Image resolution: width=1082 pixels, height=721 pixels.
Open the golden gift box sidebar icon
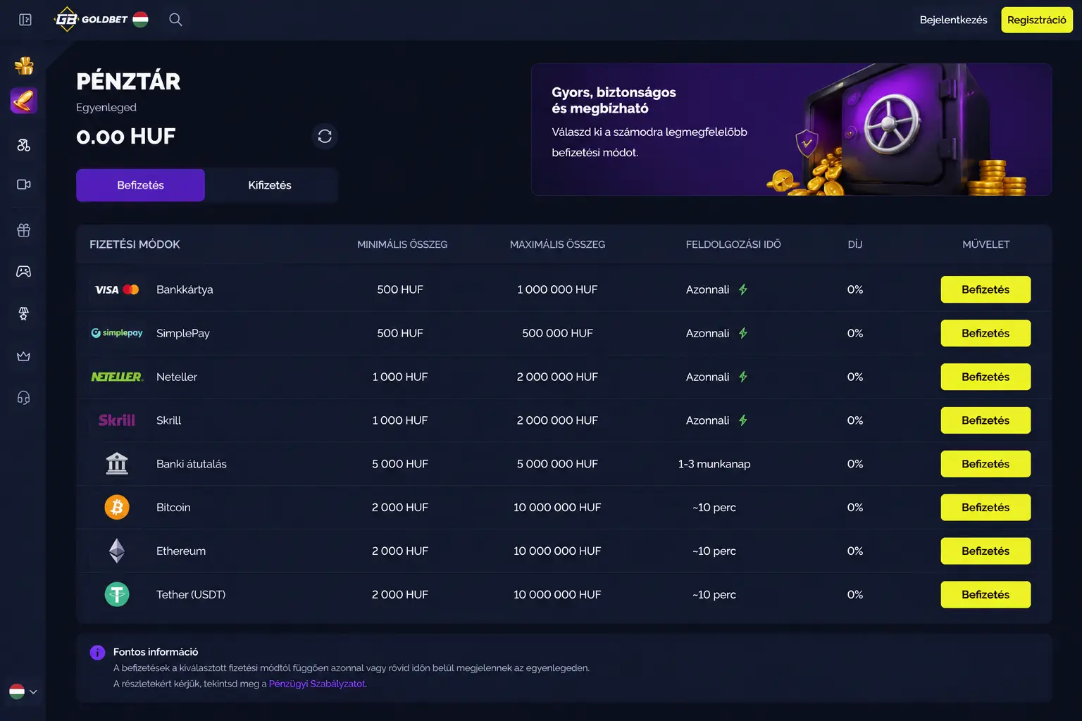(x=24, y=65)
